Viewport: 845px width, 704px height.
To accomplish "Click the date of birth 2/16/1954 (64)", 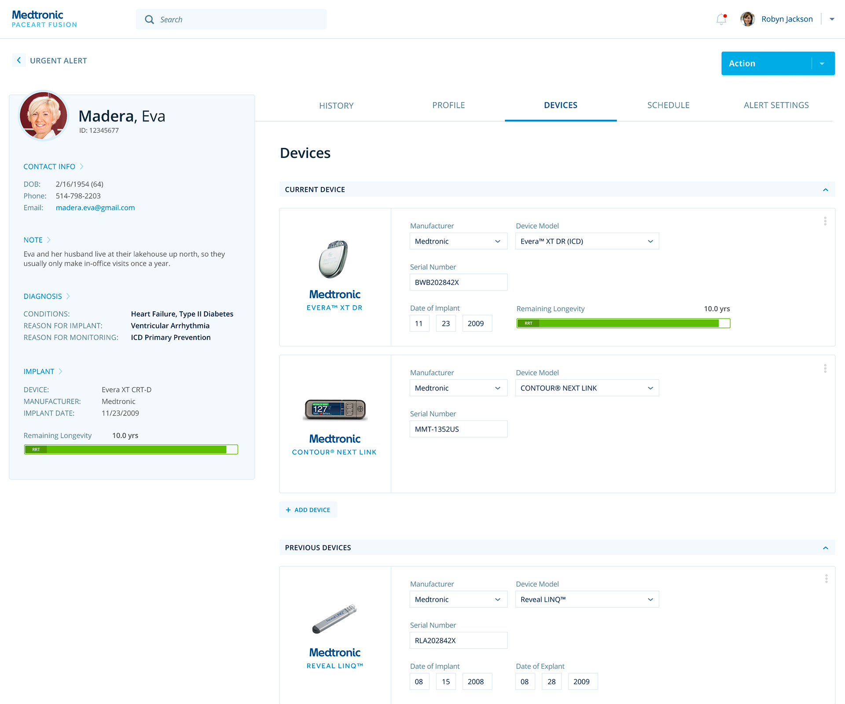I will [x=79, y=184].
